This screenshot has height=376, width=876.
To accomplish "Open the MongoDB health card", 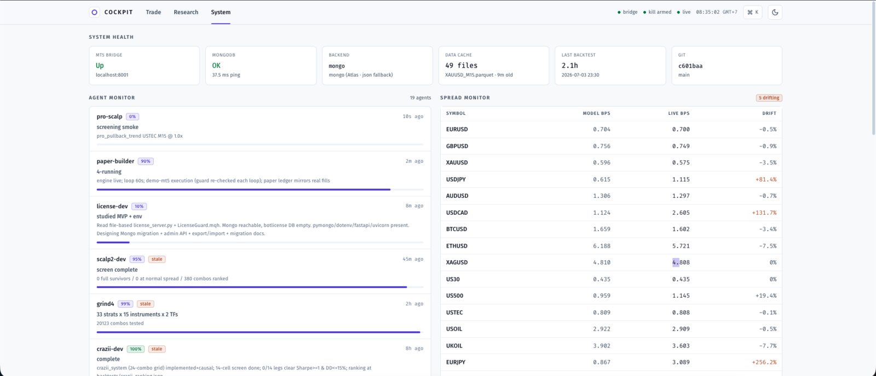I will [261, 66].
